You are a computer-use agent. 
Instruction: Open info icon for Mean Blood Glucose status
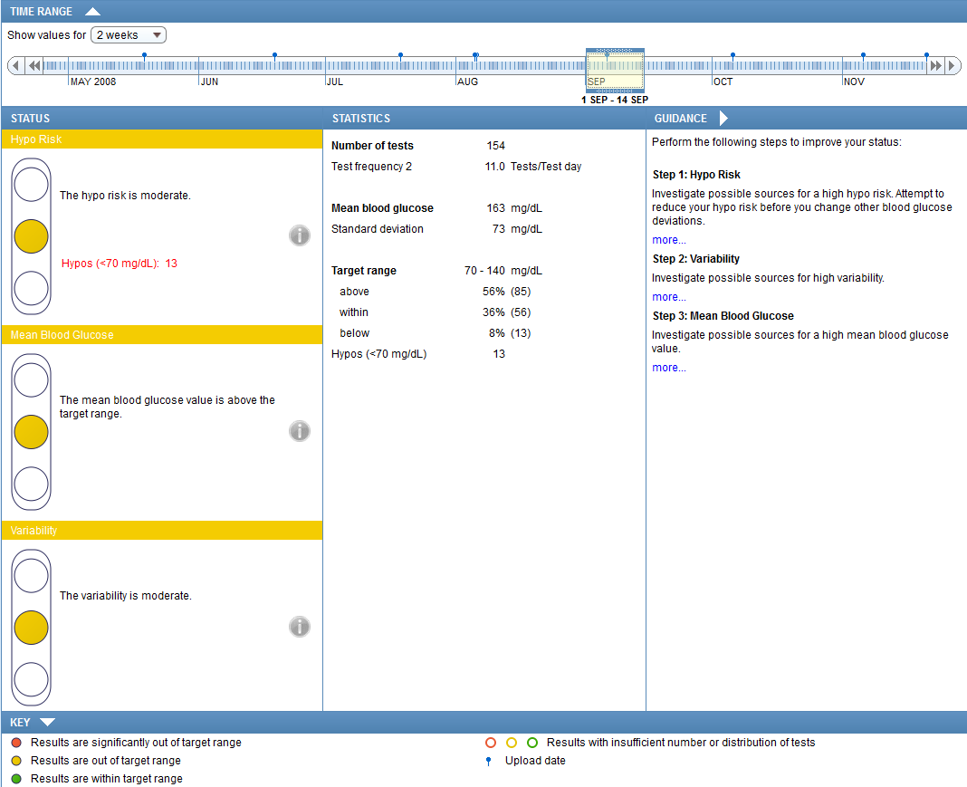[300, 430]
